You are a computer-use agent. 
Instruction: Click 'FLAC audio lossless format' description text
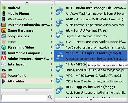pyautogui.click(x=96, y=47)
